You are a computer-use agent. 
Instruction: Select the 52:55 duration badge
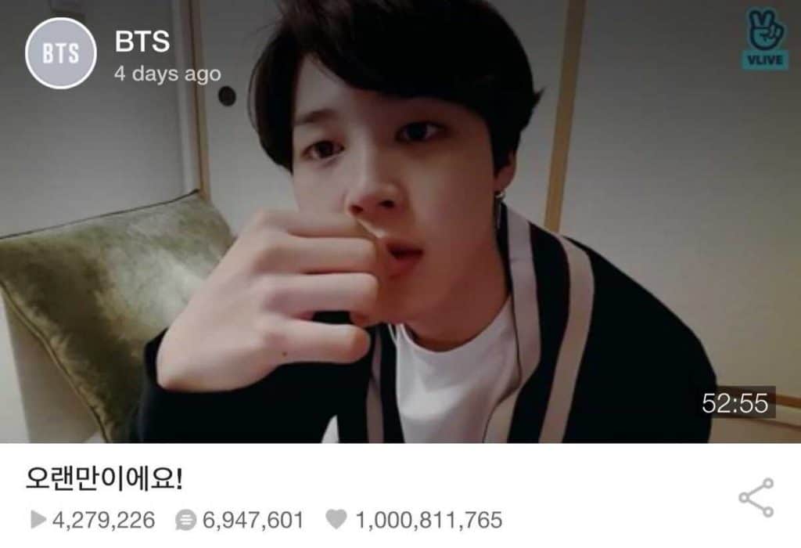point(735,403)
